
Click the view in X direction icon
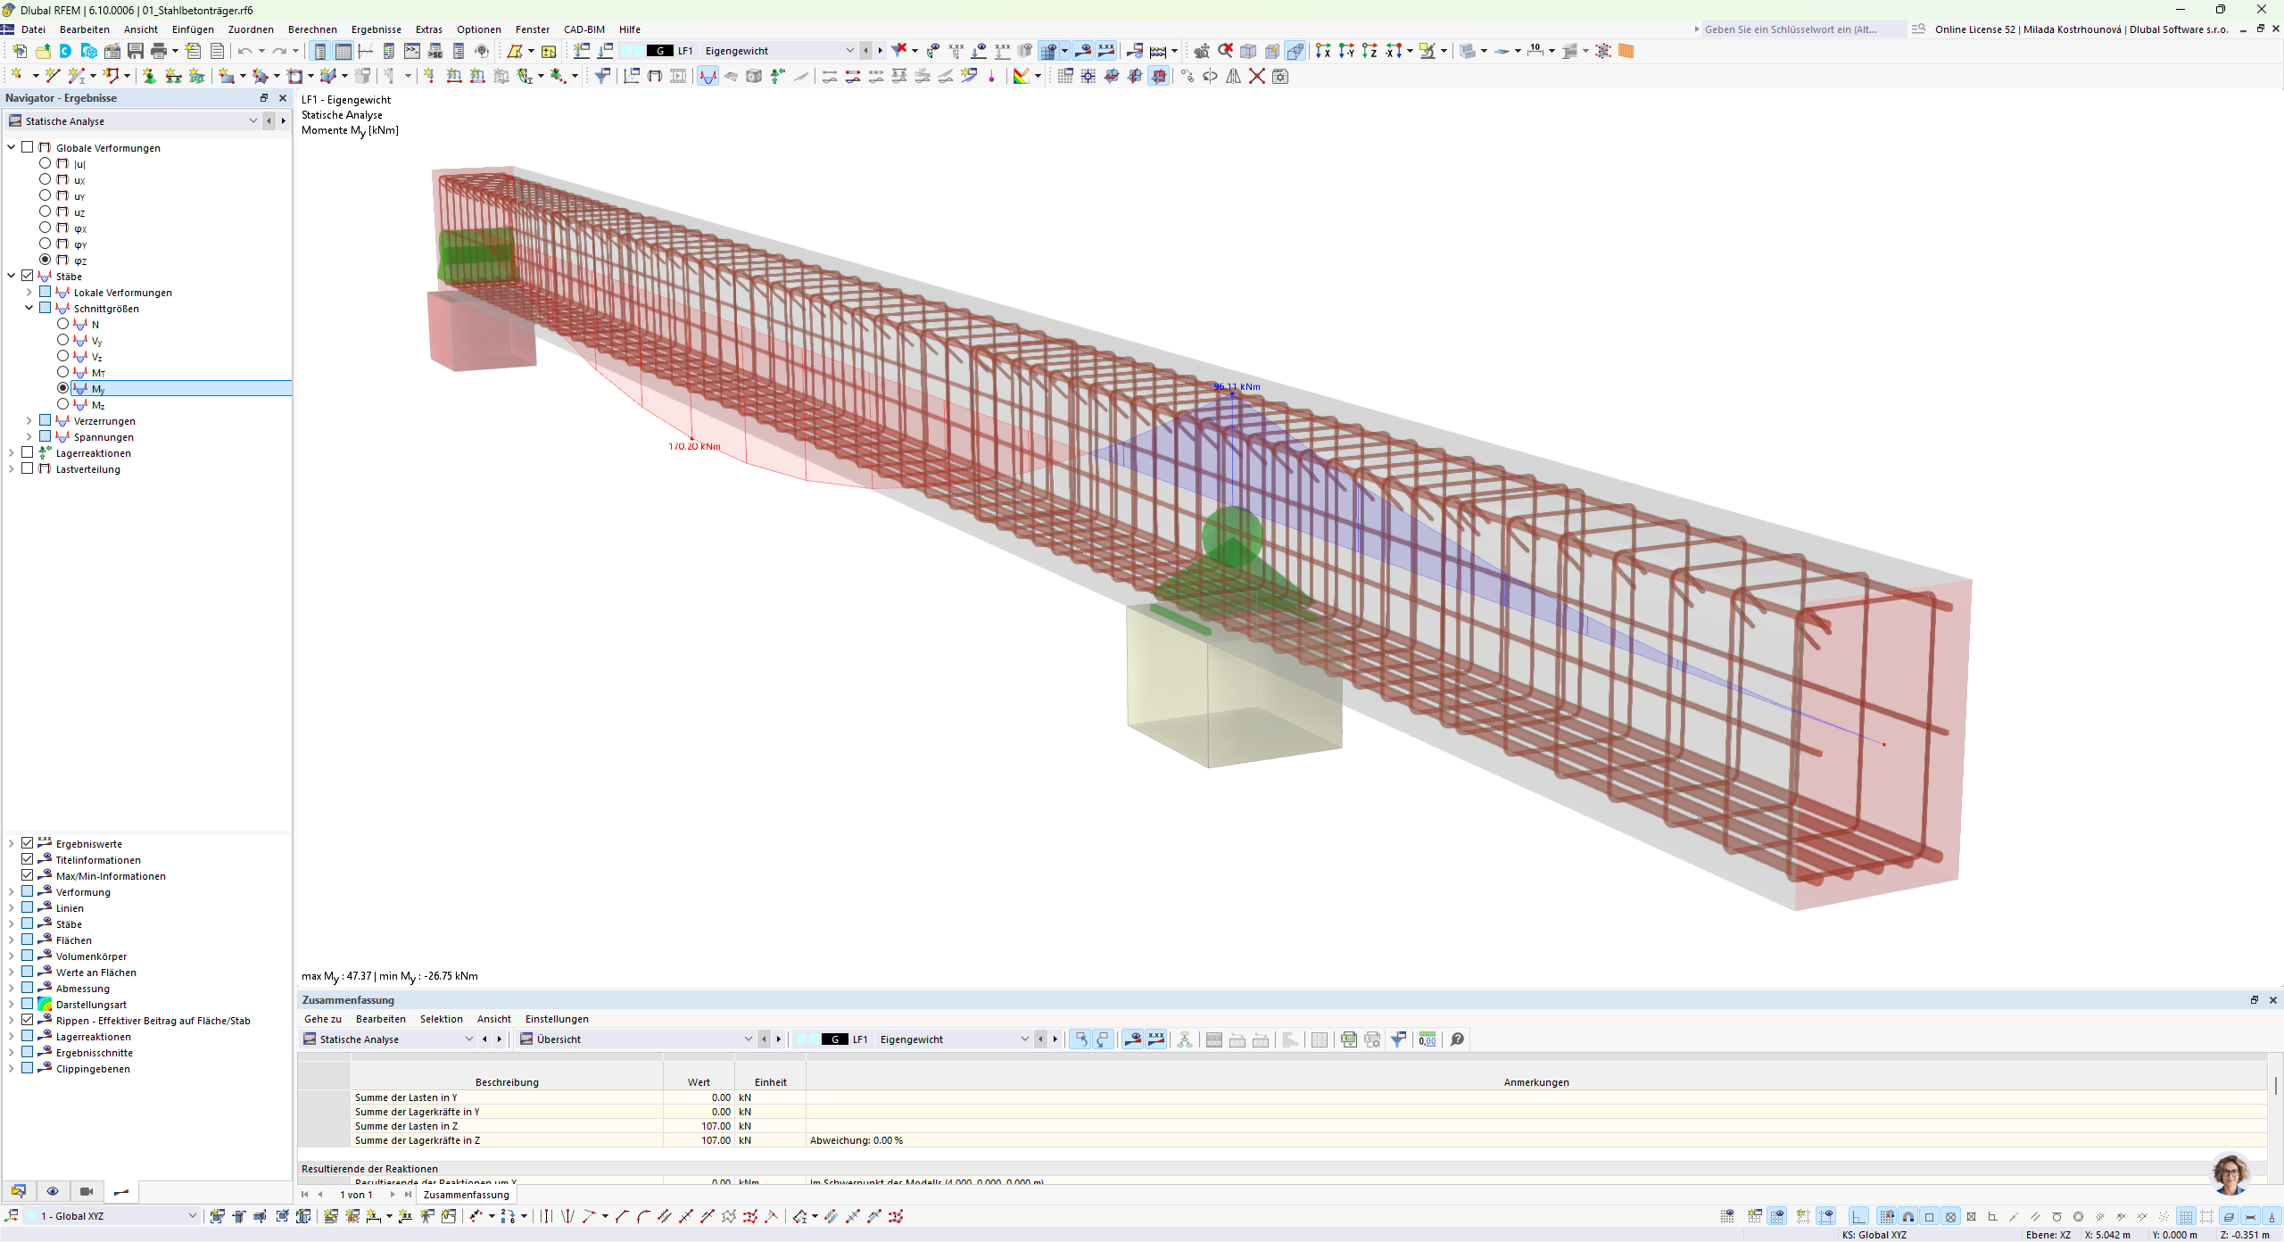(1323, 51)
